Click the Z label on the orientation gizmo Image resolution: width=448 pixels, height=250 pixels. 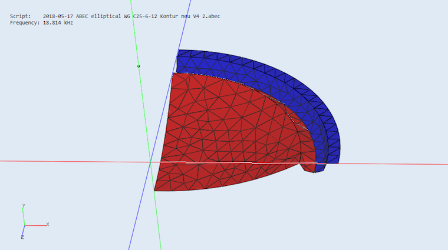tap(22, 237)
